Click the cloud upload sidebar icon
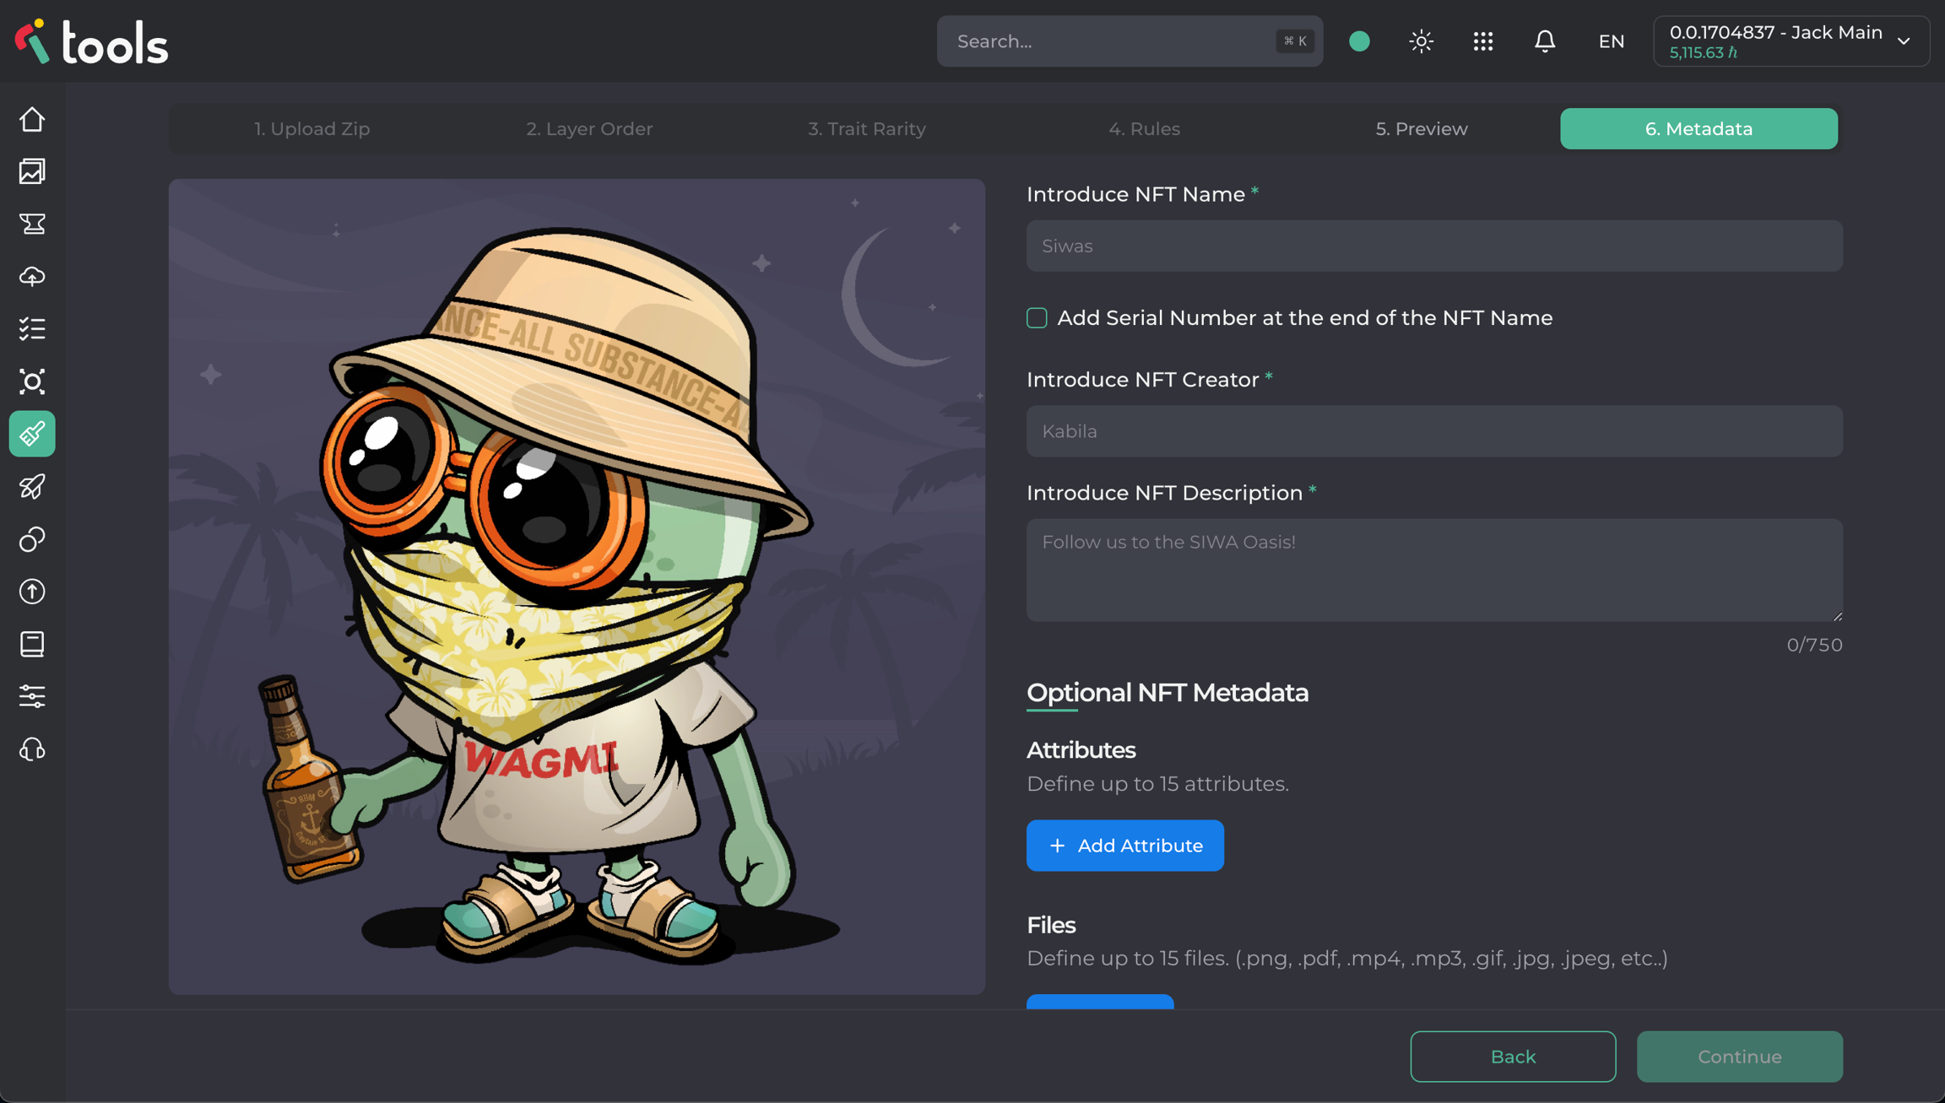Screen dimensions: 1945x1103 (x=32, y=276)
